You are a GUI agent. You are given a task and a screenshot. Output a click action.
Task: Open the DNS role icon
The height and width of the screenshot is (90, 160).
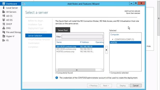tap(4, 28)
